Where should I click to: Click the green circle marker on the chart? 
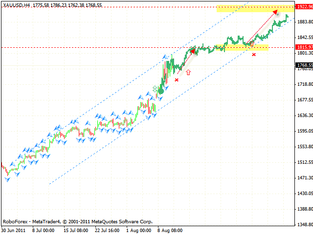[160, 91]
